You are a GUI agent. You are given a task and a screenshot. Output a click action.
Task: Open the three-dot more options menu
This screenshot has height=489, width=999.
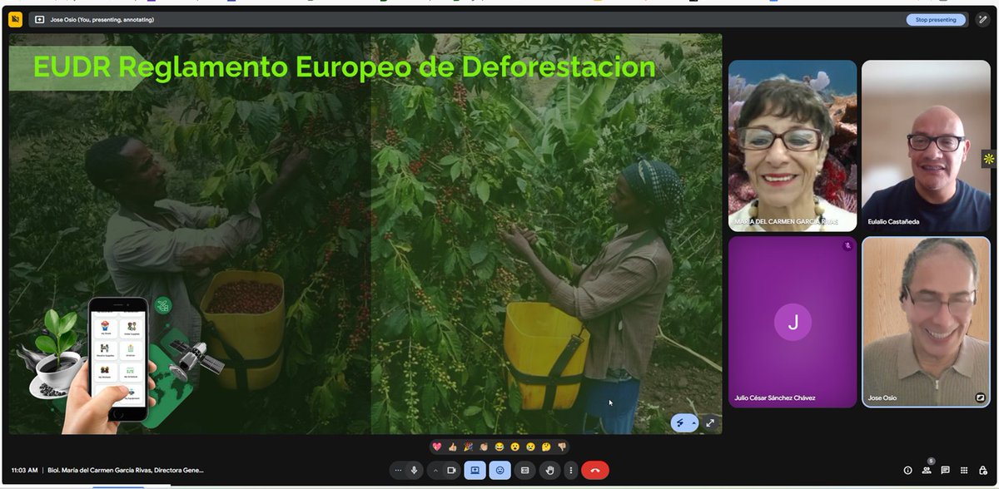[x=571, y=470]
